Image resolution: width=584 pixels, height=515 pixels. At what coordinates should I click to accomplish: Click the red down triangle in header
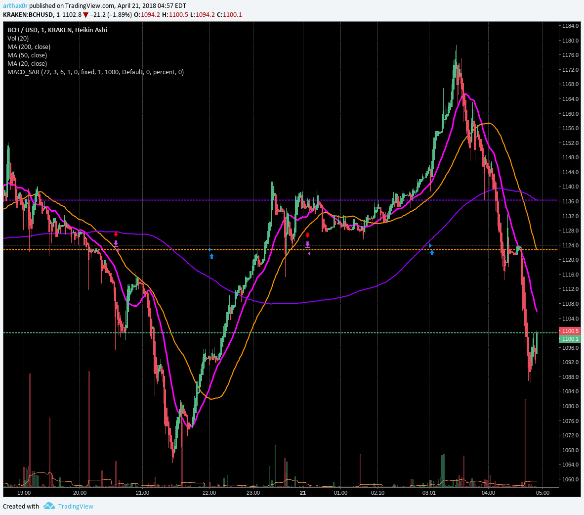pyautogui.click(x=85, y=15)
